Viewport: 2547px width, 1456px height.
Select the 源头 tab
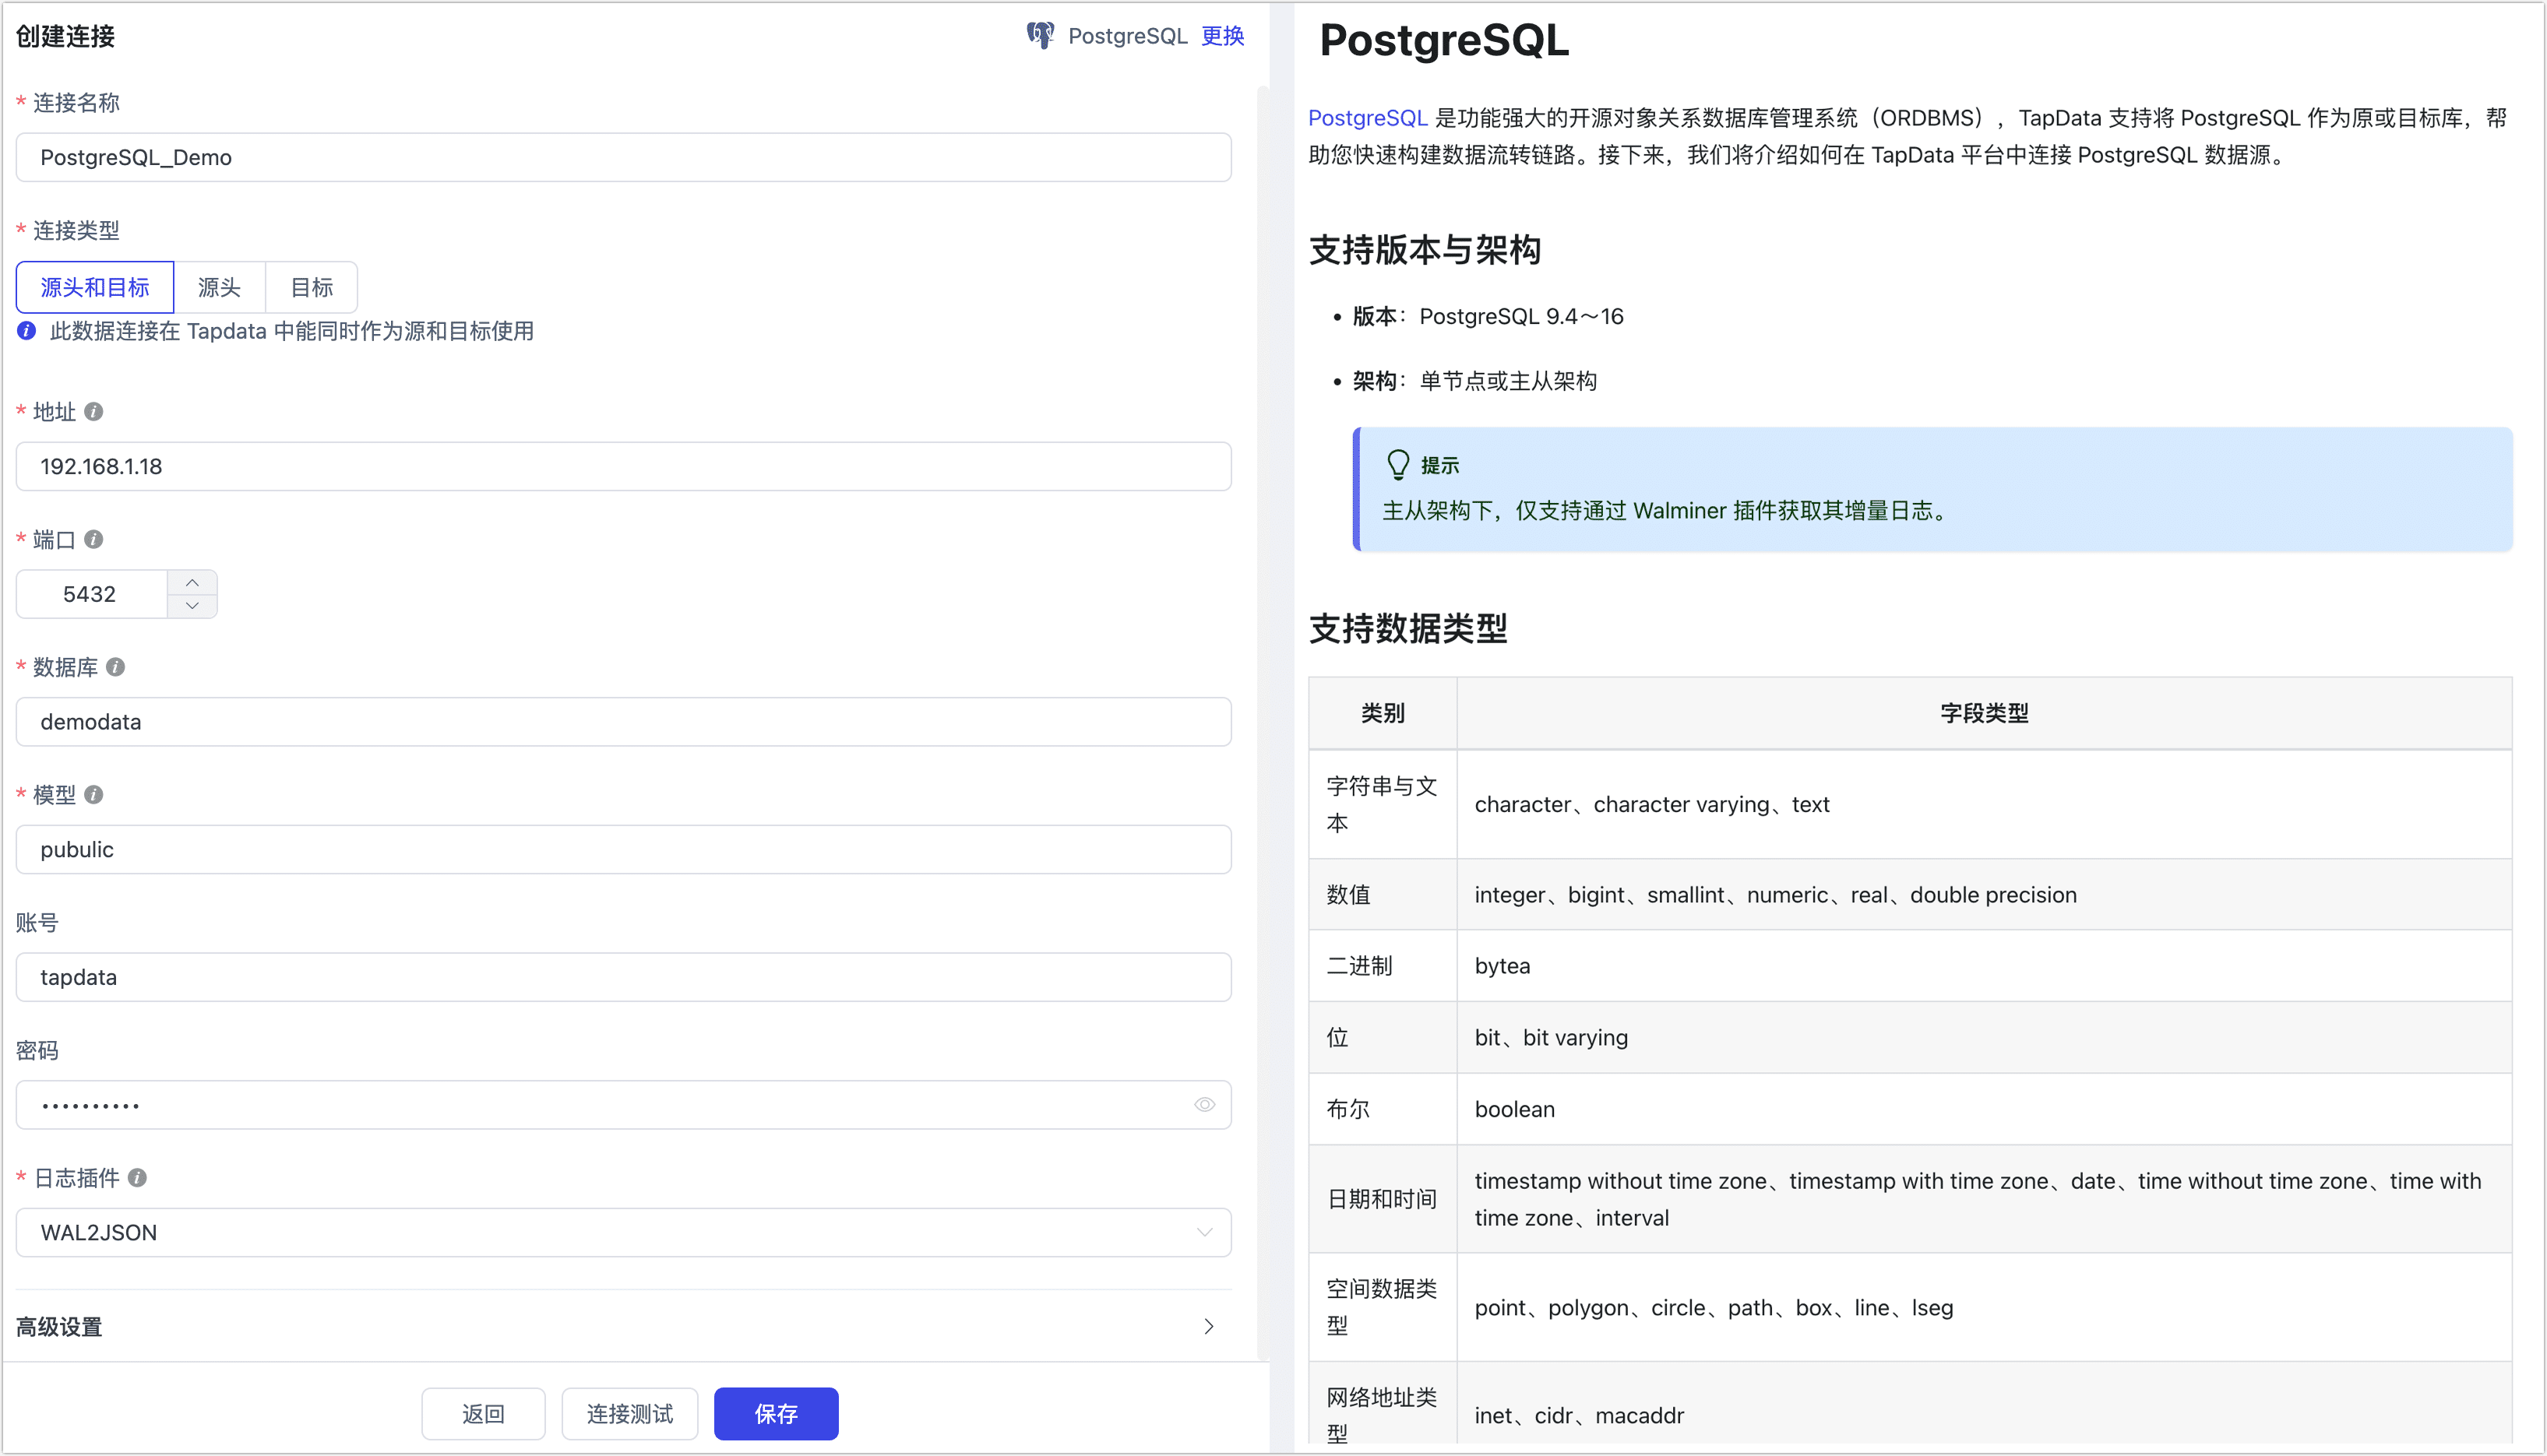pyautogui.click(x=219, y=285)
